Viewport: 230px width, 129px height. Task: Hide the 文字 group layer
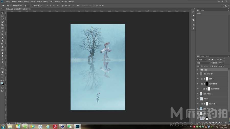pos(198,70)
